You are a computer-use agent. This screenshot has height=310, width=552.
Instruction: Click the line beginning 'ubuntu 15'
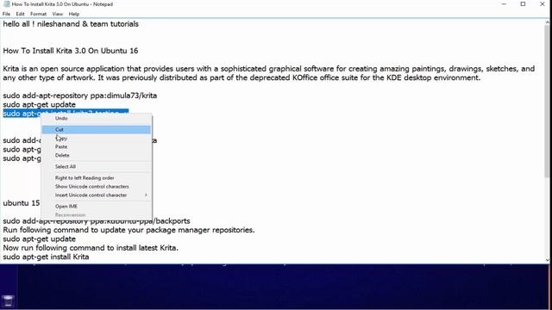[x=21, y=203]
